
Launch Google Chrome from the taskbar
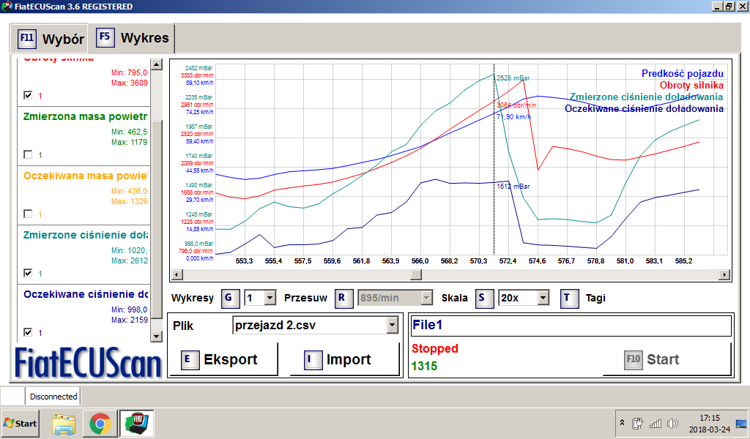[x=100, y=424]
